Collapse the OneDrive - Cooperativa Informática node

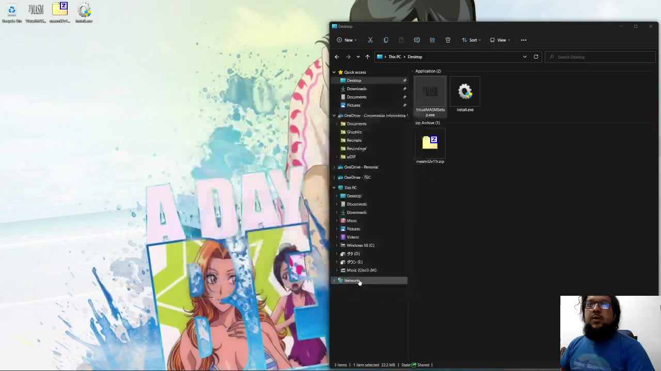coord(334,115)
